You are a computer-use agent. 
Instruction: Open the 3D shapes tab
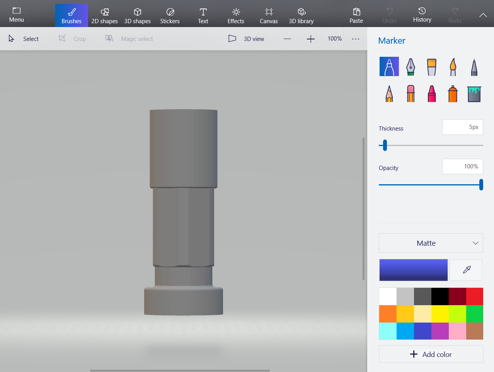coord(137,15)
